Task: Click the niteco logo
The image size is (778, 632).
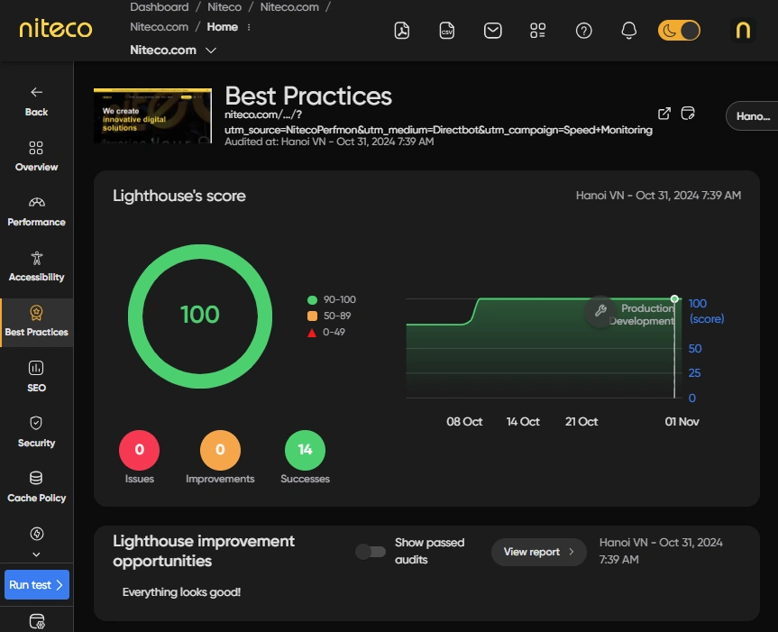Action: click(x=56, y=28)
